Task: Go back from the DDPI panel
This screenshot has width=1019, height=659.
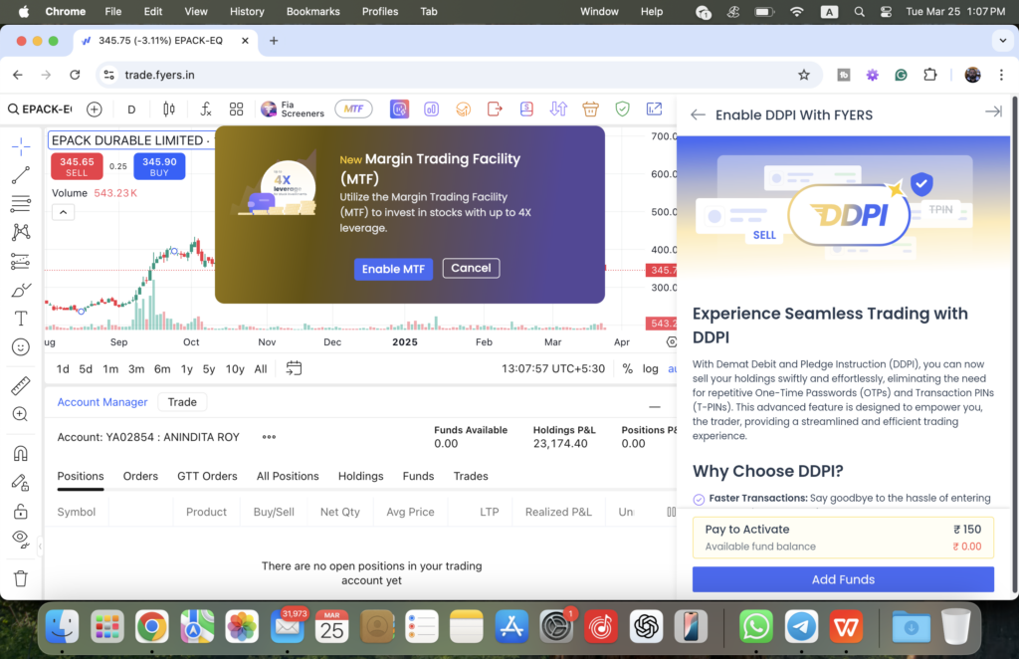Action: coord(698,115)
